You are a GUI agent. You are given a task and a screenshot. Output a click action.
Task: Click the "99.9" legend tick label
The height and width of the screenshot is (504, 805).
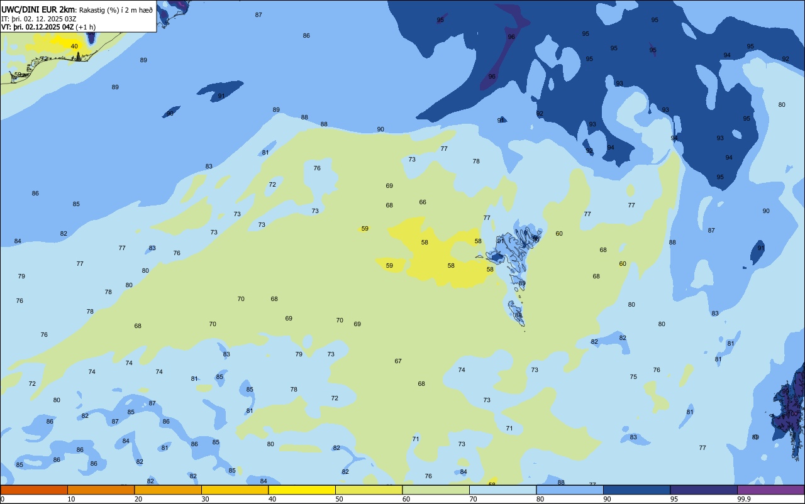[x=744, y=499]
